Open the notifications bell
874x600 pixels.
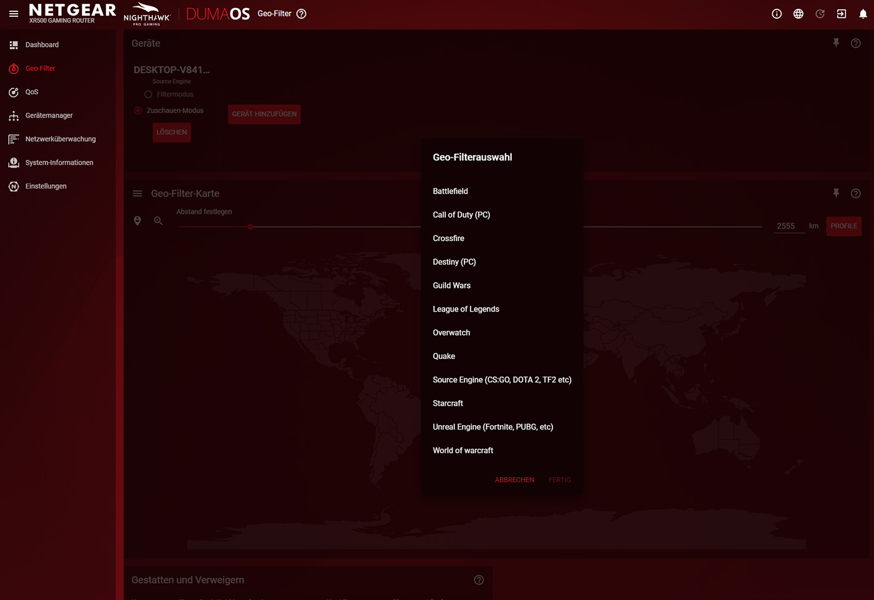point(863,14)
